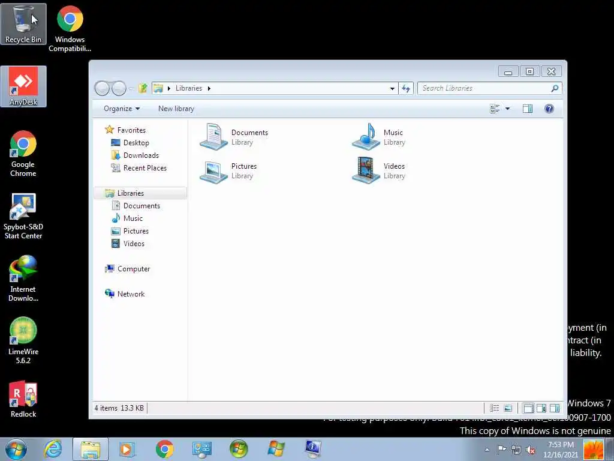
Task: Open Action Center flag in tray
Action: click(x=502, y=450)
